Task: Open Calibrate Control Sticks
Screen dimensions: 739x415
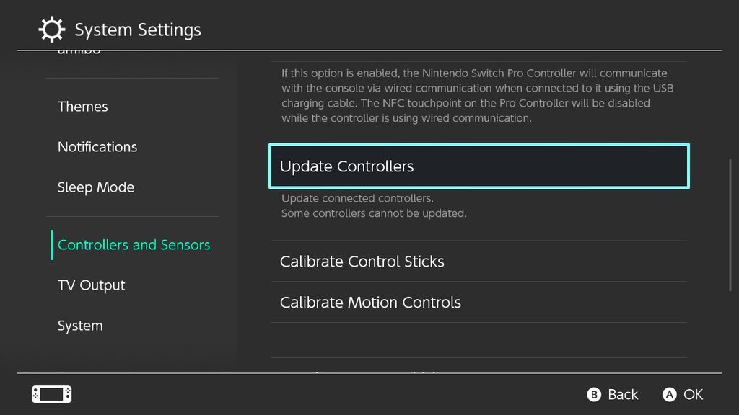Action: click(x=362, y=262)
